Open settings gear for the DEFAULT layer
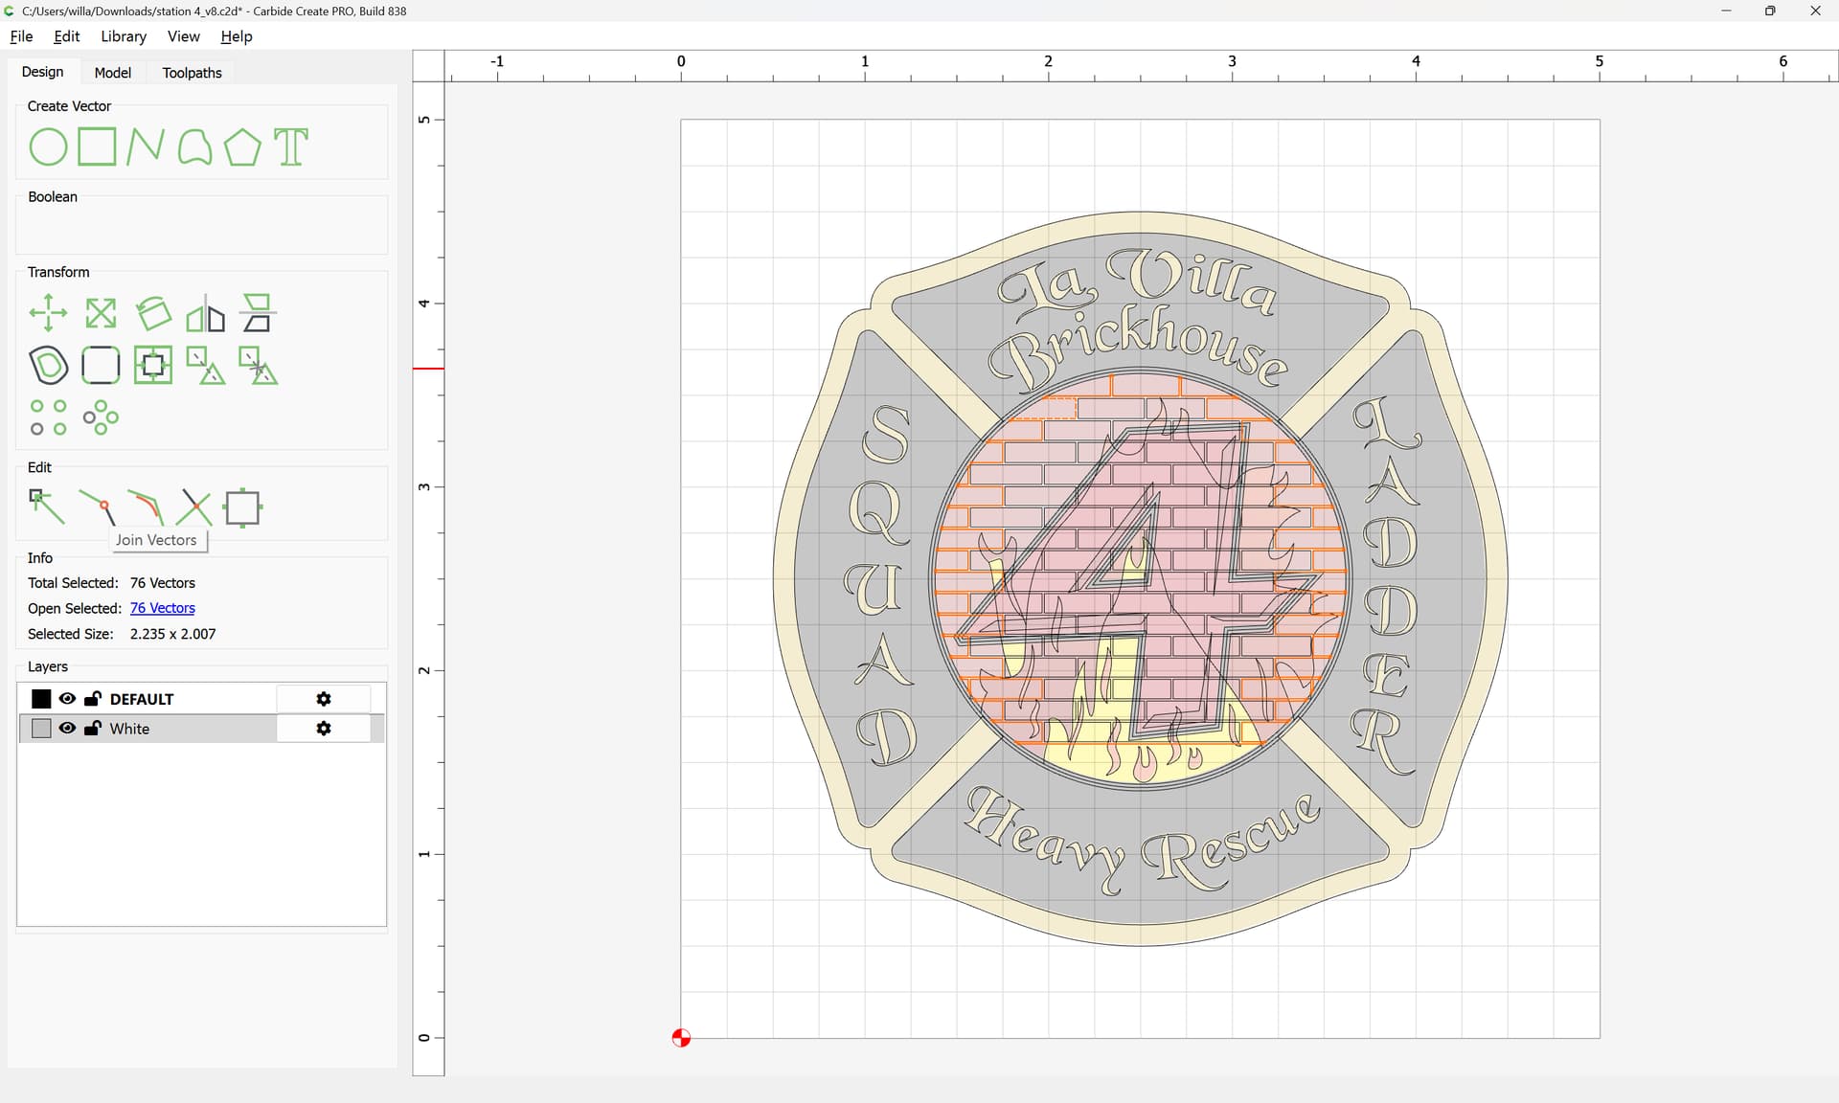 [324, 699]
